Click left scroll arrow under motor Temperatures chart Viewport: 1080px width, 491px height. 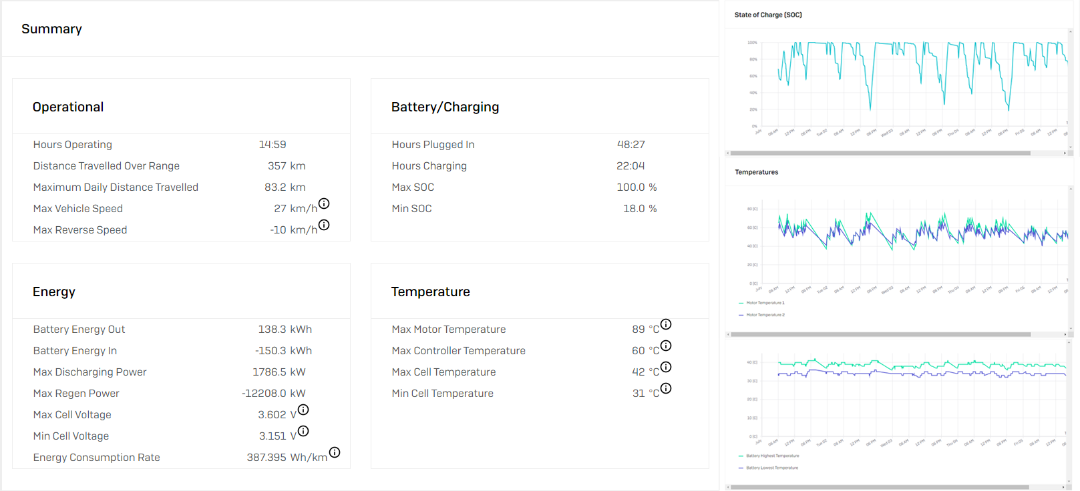point(728,334)
